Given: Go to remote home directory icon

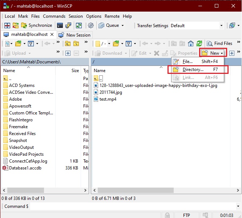Looking at the screenshot, I should point(191,43).
